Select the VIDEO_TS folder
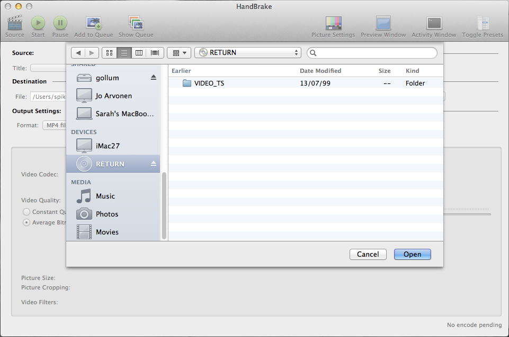This screenshot has height=337, width=509. point(209,83)
